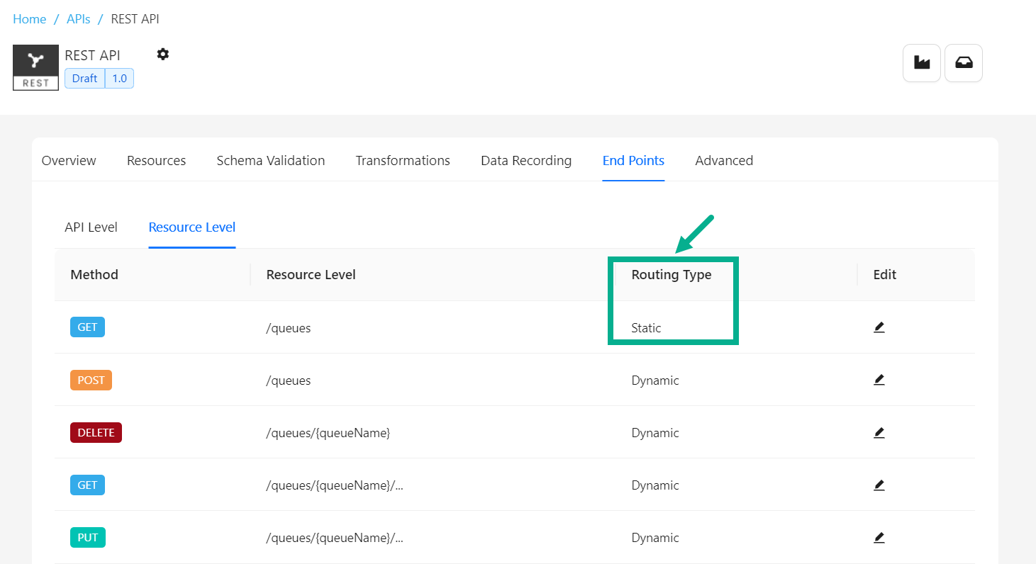Edit the POST /queues endpoint

click(879, 379)
